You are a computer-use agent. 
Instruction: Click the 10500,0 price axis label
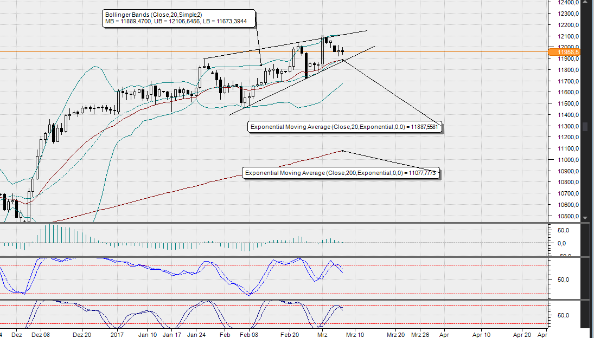568,216
